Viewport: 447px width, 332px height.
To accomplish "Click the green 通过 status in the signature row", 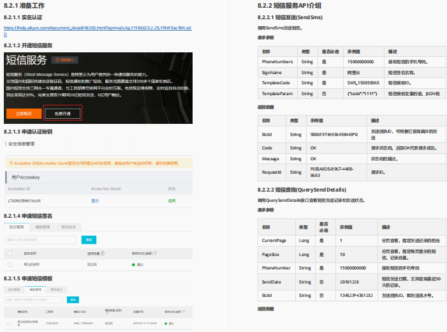I will click(x=138, y=264).
